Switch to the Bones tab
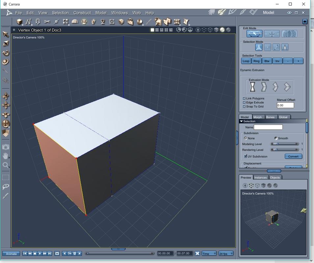 pyautogui.click(x=270, y=117)
